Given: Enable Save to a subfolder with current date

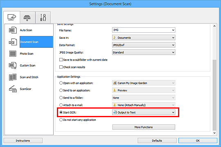Looking at the screenshot, I should pos(61,60).
